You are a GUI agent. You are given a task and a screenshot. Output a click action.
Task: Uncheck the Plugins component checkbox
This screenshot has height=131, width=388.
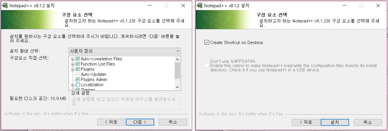tap(77, 69)
